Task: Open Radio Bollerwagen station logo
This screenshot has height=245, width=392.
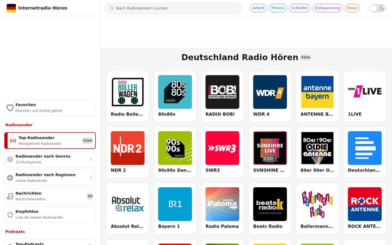Action: pyautogui.click(x=127, y=92)
